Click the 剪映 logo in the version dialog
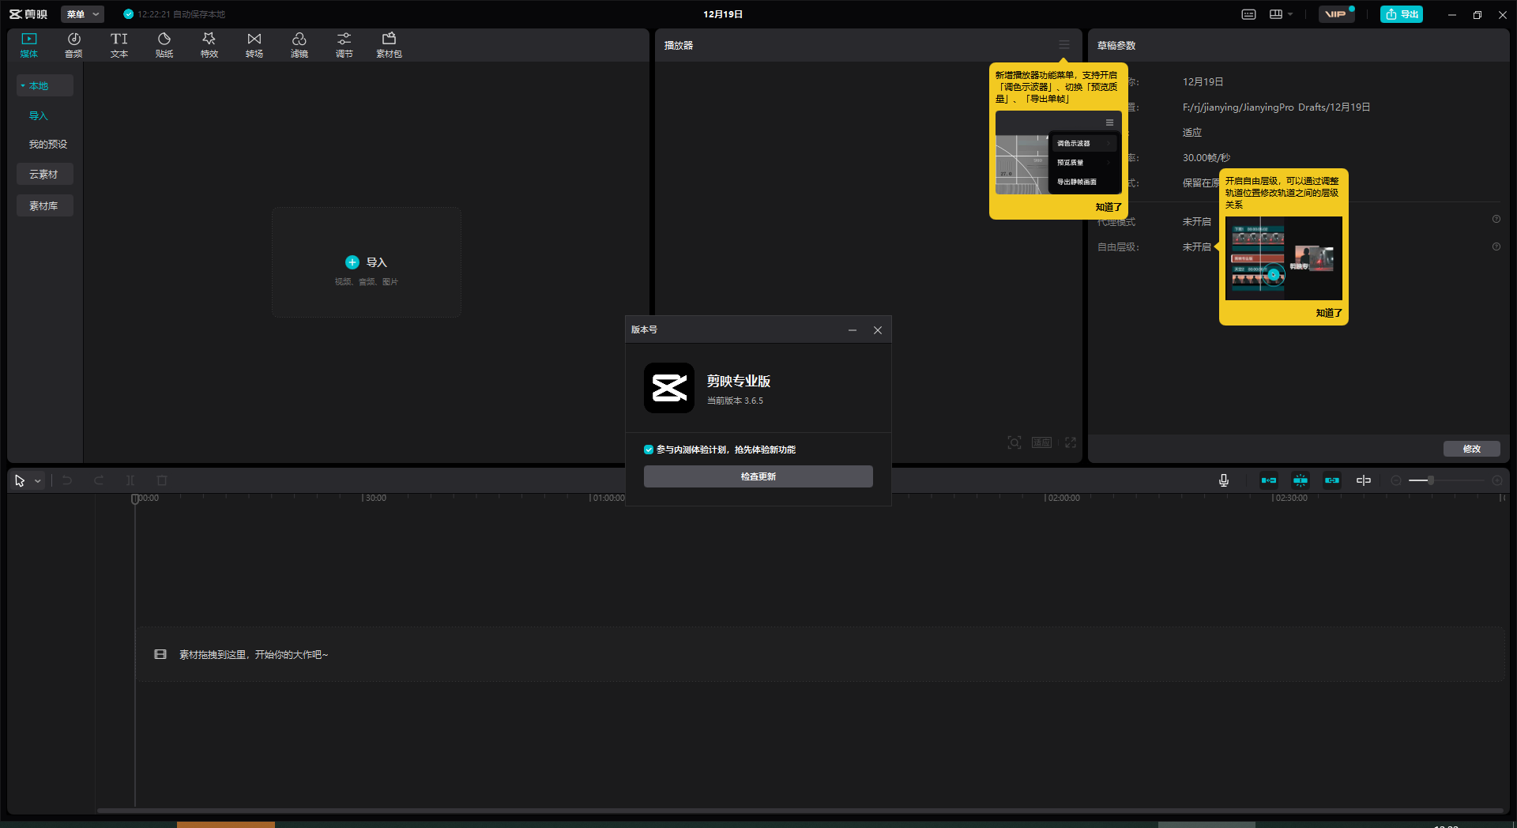The height and width of the screenshot is (828, 1517). [x=669, y=388]
